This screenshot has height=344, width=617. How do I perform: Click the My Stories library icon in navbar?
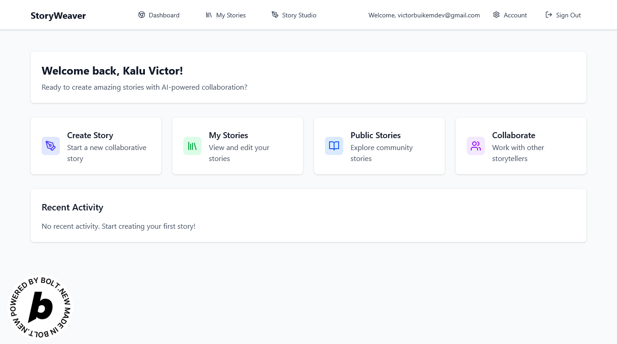(209, 15)
